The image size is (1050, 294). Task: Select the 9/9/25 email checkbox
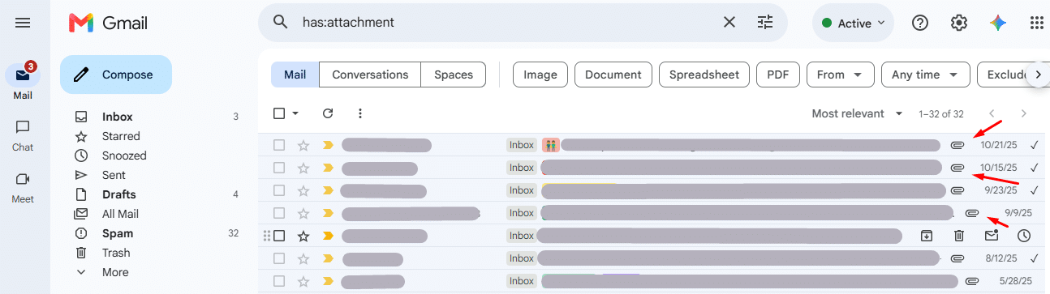279,213
